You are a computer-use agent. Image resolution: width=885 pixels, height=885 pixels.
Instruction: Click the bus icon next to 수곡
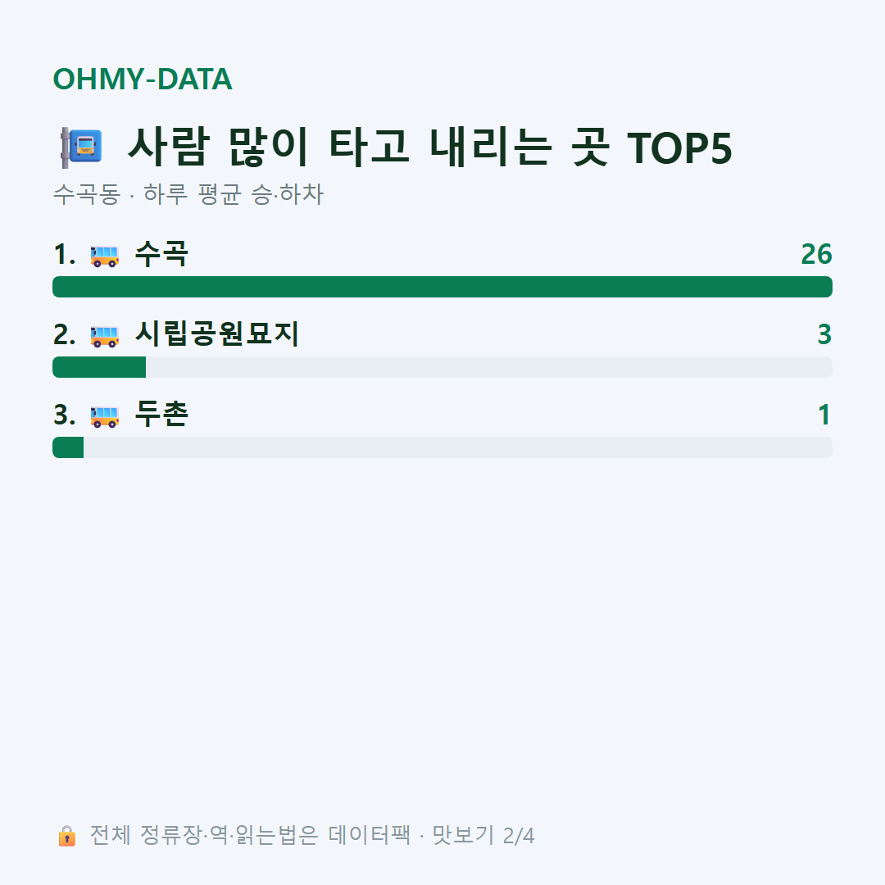tap(104, 255)
